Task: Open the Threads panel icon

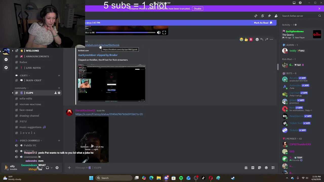Action: point(256,16)
